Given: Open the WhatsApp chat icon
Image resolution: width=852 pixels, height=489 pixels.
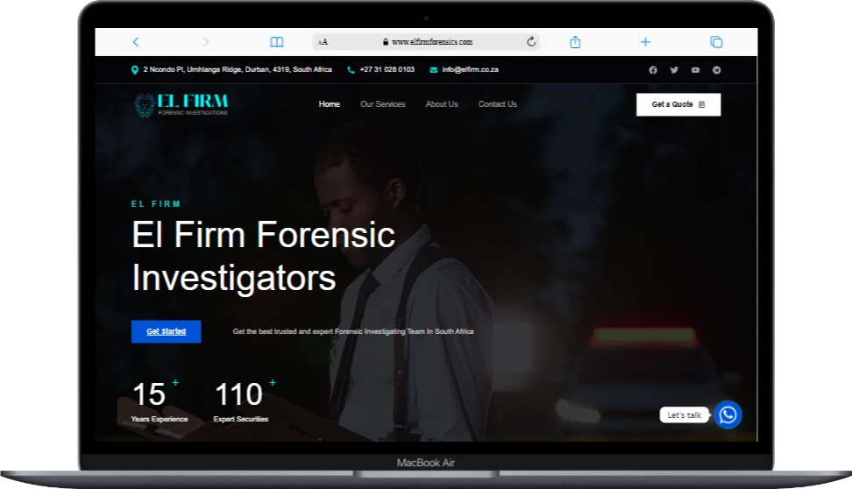Looking at the screenshot, I should pos(728,415).
